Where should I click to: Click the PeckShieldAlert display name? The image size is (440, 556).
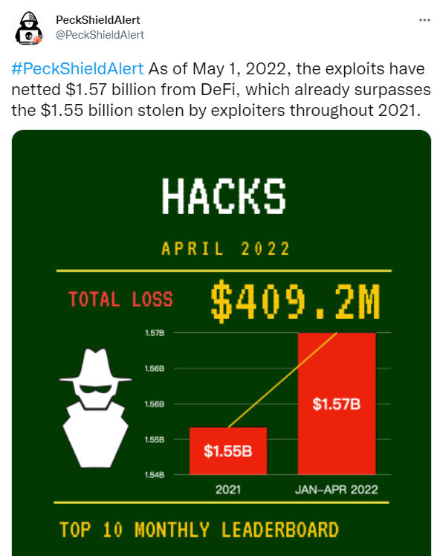(98, 20)
